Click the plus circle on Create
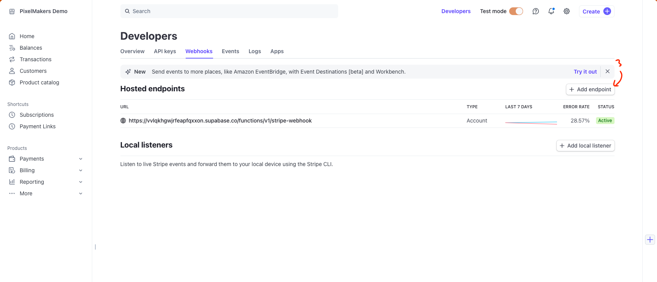This screenshot has width=657, height=282. tap(607, 11)
